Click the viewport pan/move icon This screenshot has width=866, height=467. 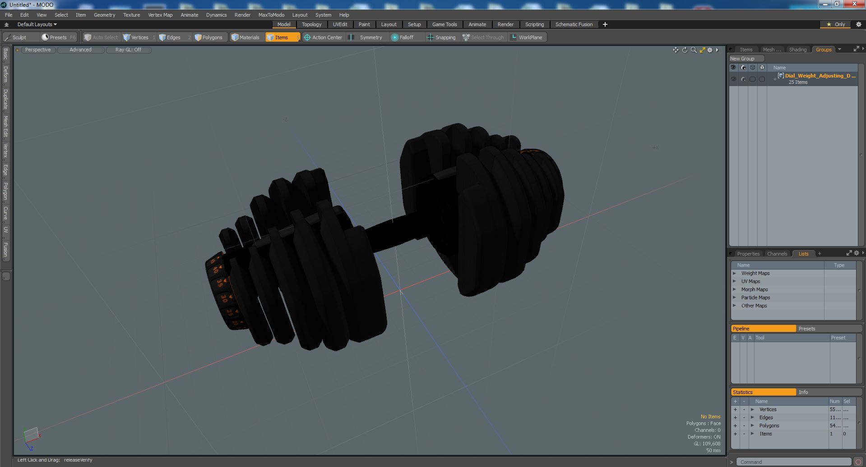[676, 50]
